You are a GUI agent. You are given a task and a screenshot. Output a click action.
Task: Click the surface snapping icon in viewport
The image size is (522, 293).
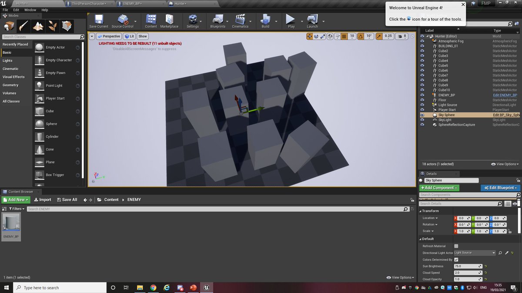tap(338, 36)
